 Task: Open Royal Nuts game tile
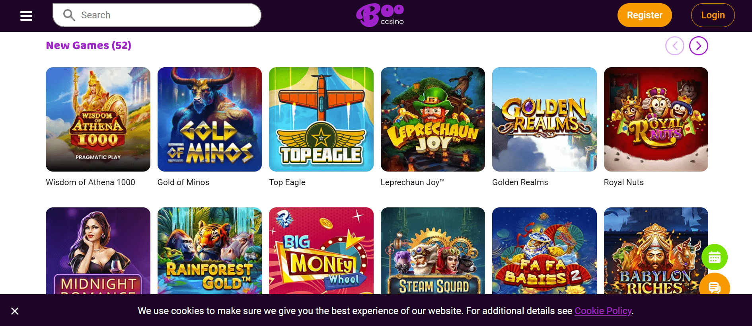point(656,119)
